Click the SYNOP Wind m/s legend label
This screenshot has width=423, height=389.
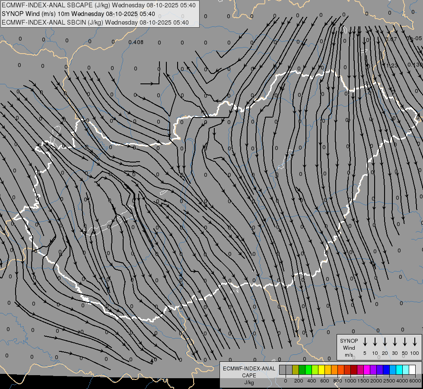click(x=349, y=348)
